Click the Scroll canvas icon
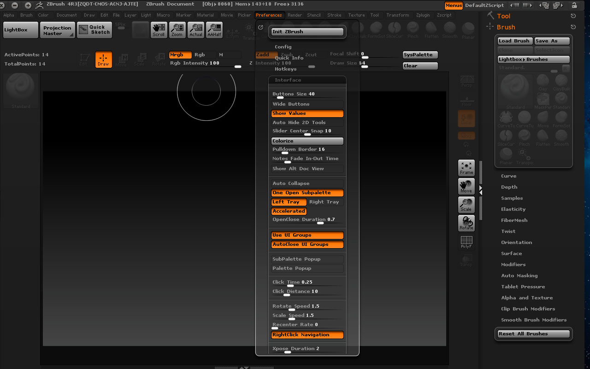590x369 pixels. (x=159, y=30)
